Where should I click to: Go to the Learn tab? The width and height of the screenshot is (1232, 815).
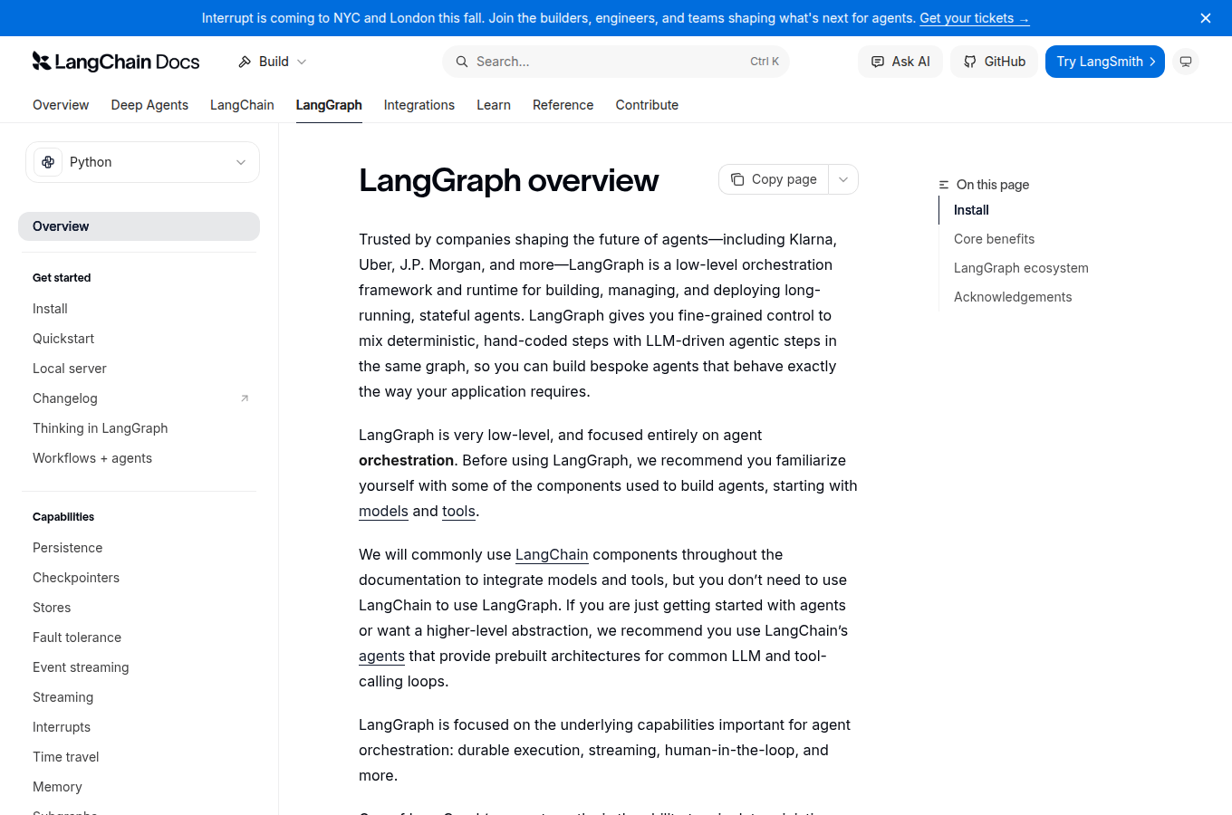[494, 105]
